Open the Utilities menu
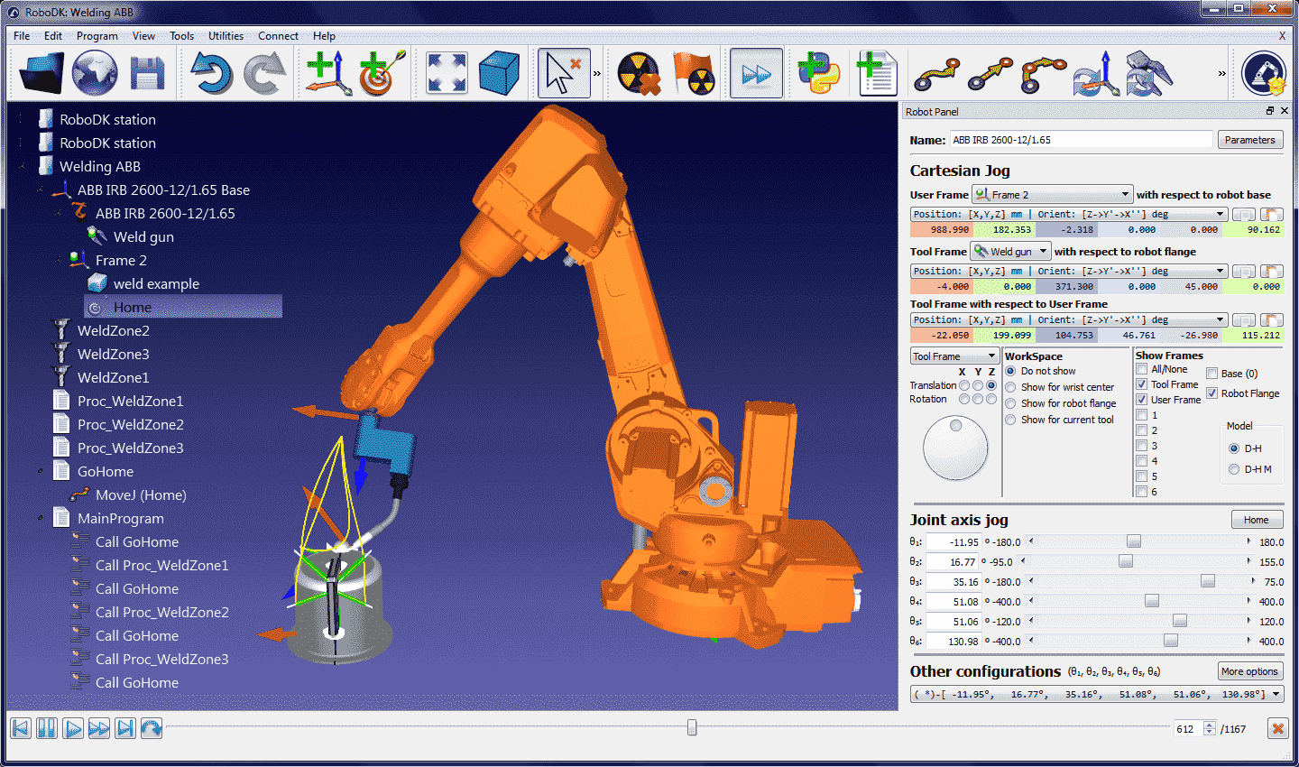Screen dimensions: 1299x767 (x=226, y=36)
